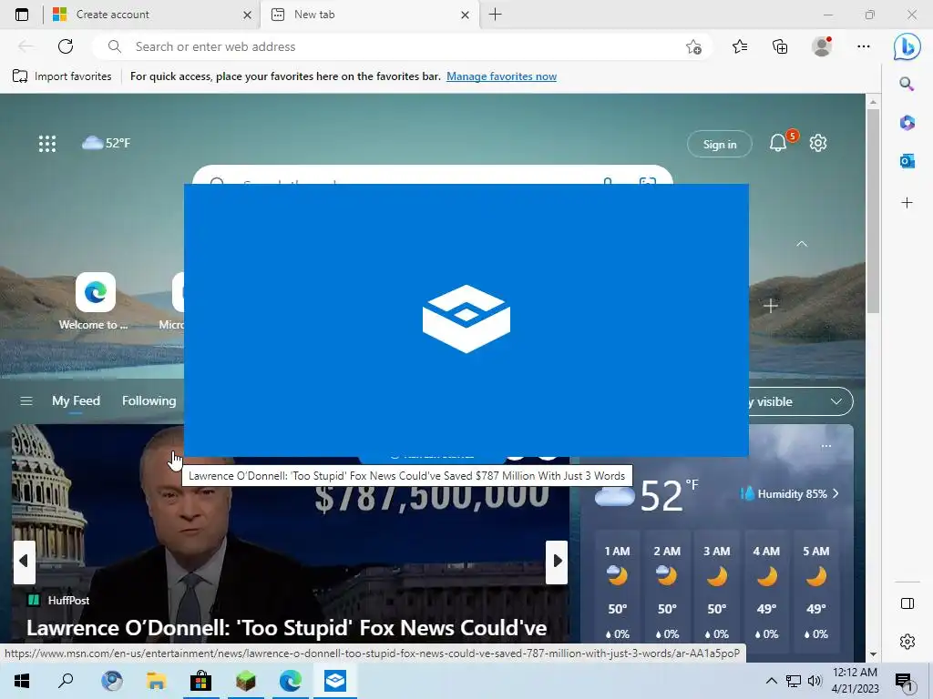Open network status tray icon
933x699 pixels.
point(794,681)
